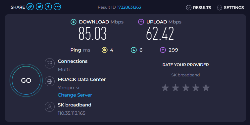The image size is (250, 125).
Task: Rate provider one star
Action: click(x=165, y=88)
